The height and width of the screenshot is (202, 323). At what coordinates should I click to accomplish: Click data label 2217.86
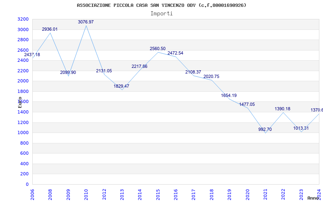coord(139,66)
